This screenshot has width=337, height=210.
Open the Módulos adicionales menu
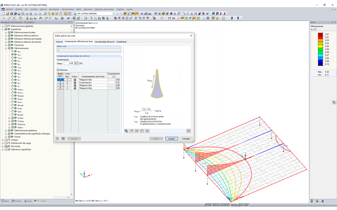[104, 9]
